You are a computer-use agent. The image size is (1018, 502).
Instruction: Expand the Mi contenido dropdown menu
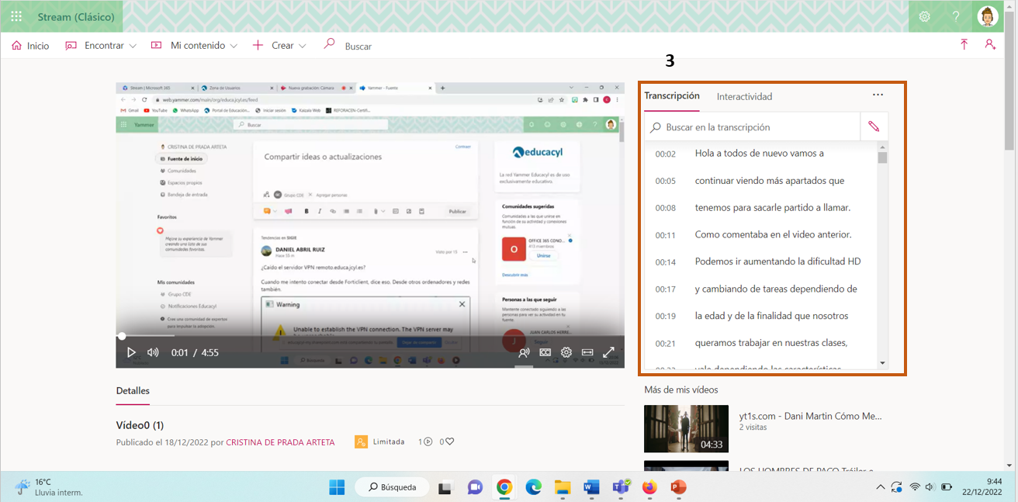(x=194, y=46)
